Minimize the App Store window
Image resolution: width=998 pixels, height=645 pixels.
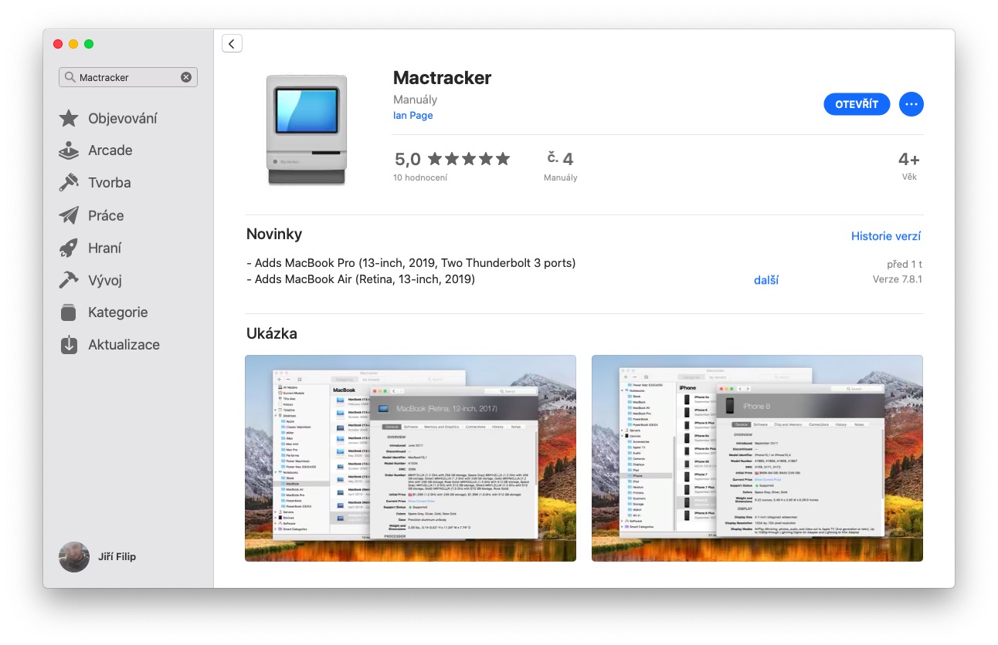click(73, 44)
